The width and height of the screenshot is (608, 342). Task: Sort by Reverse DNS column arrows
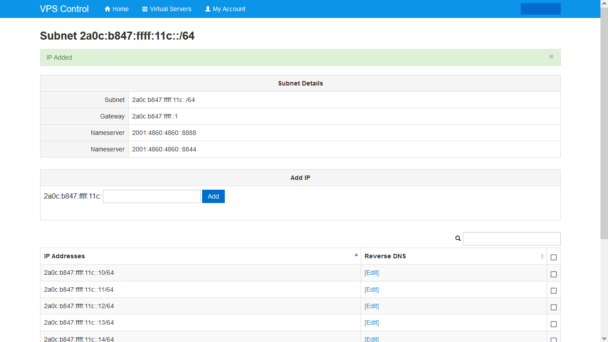pos(542,256)
